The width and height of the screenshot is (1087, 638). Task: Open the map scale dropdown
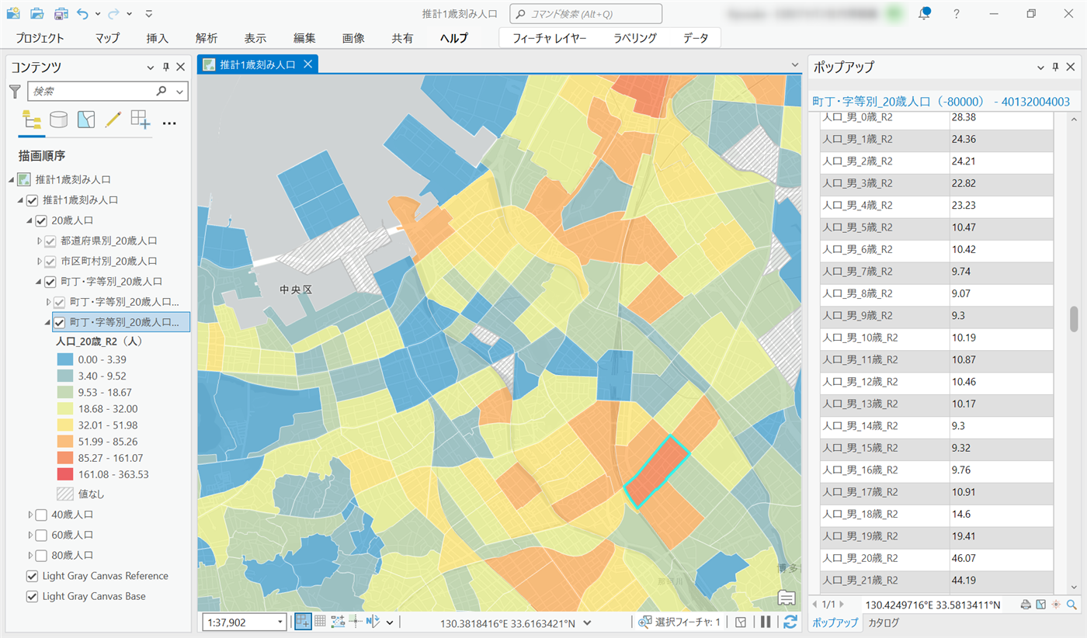[x=280, y=622]
